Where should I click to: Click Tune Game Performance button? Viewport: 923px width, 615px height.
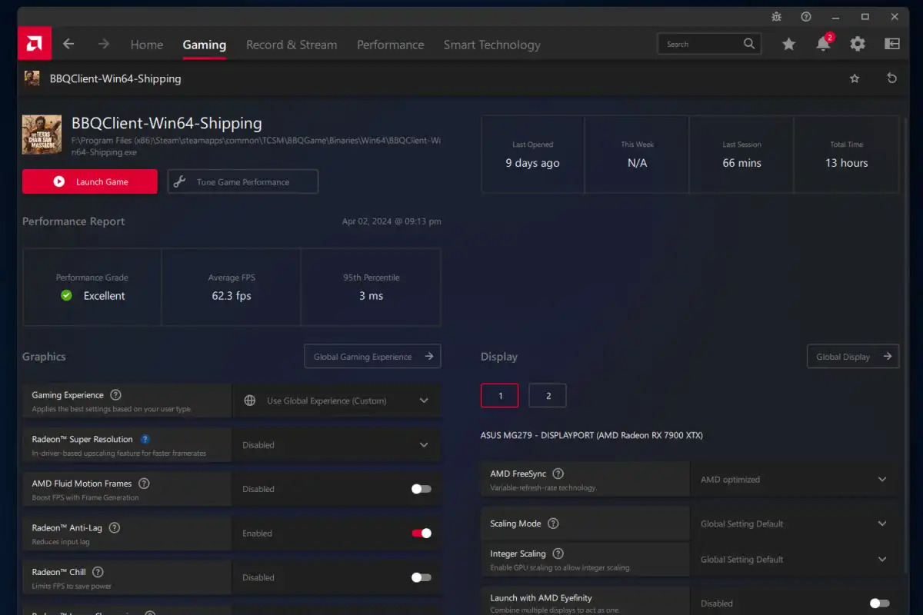242,182
